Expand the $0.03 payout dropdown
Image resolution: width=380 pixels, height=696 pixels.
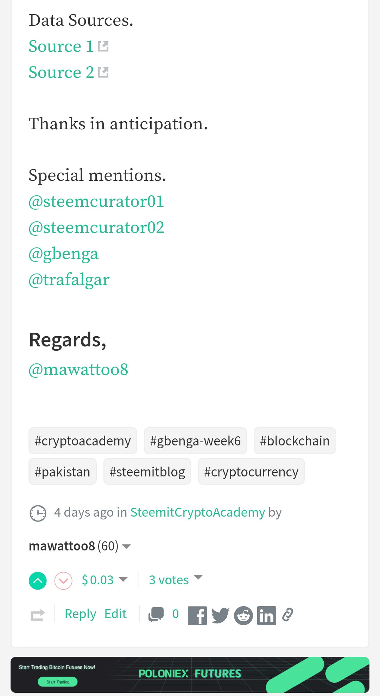pyautogui.click(x=123, y=579)
